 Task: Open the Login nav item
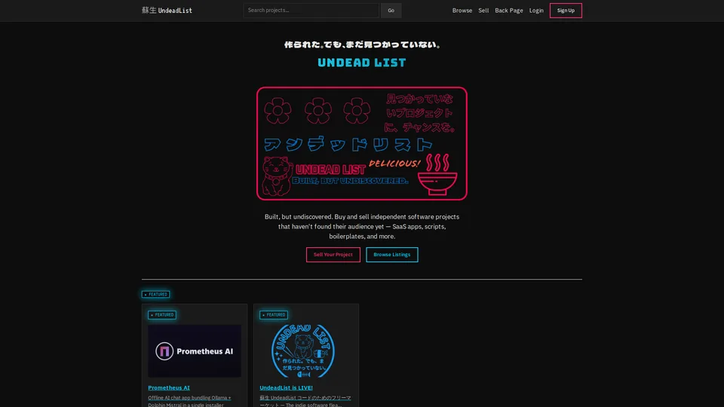point(536,10)
